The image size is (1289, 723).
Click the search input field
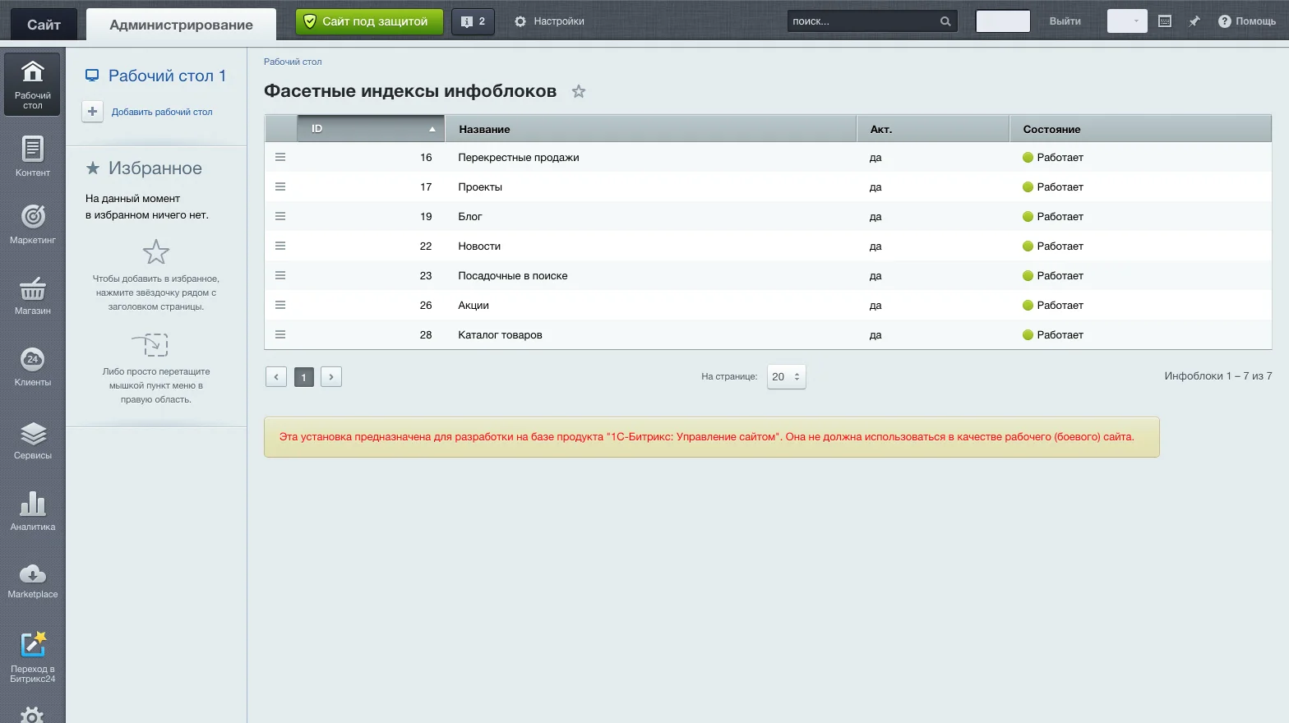pyautogui.click(x=863, y=21)
